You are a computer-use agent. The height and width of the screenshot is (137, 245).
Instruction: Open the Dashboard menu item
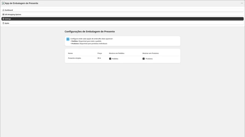pos(123,10)
